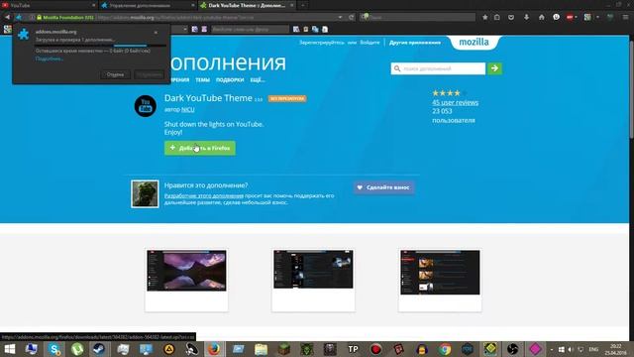Open the dropdown in the secondary toolbar

185,29
